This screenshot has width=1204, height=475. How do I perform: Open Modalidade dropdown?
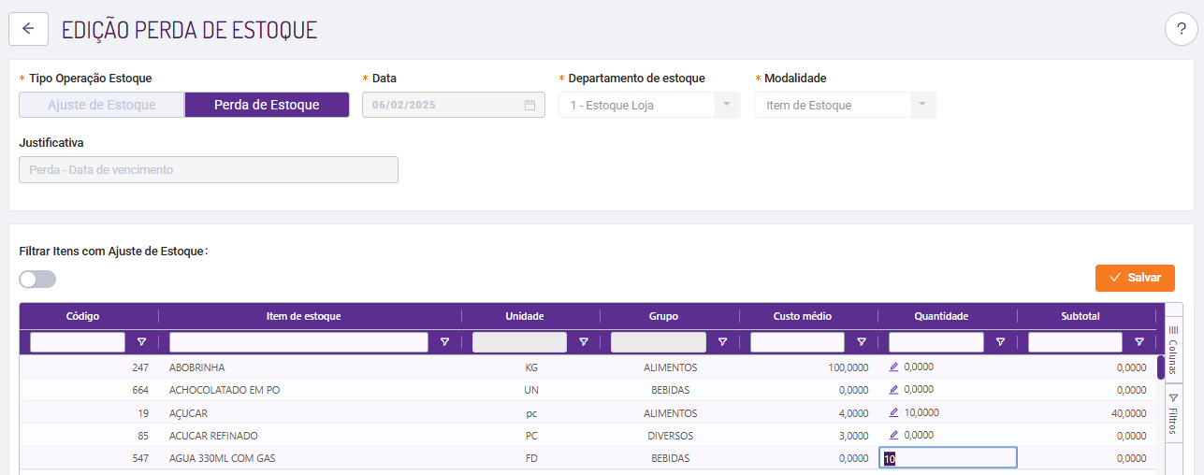(x=845, y=105)
